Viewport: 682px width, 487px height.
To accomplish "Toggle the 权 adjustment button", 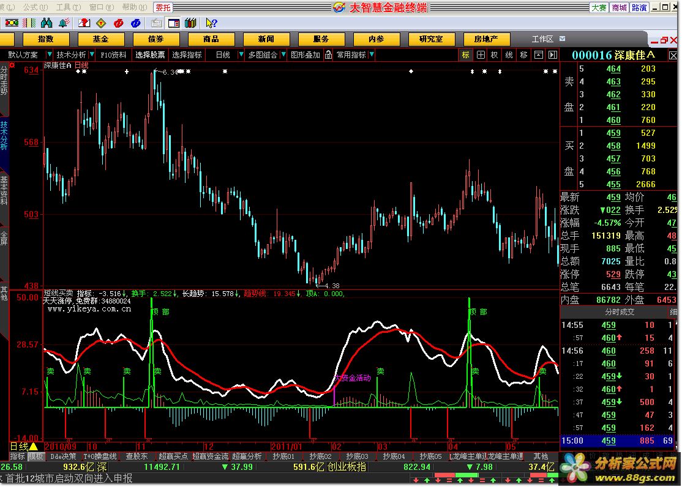I will [x=495, y=55].
